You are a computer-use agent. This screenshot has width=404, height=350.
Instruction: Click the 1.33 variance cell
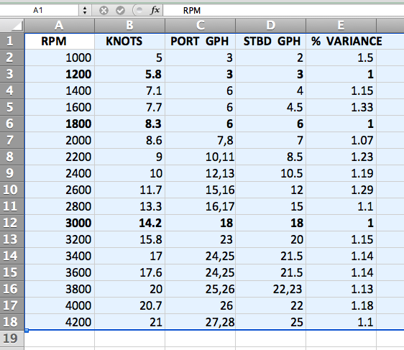point(341,107)
